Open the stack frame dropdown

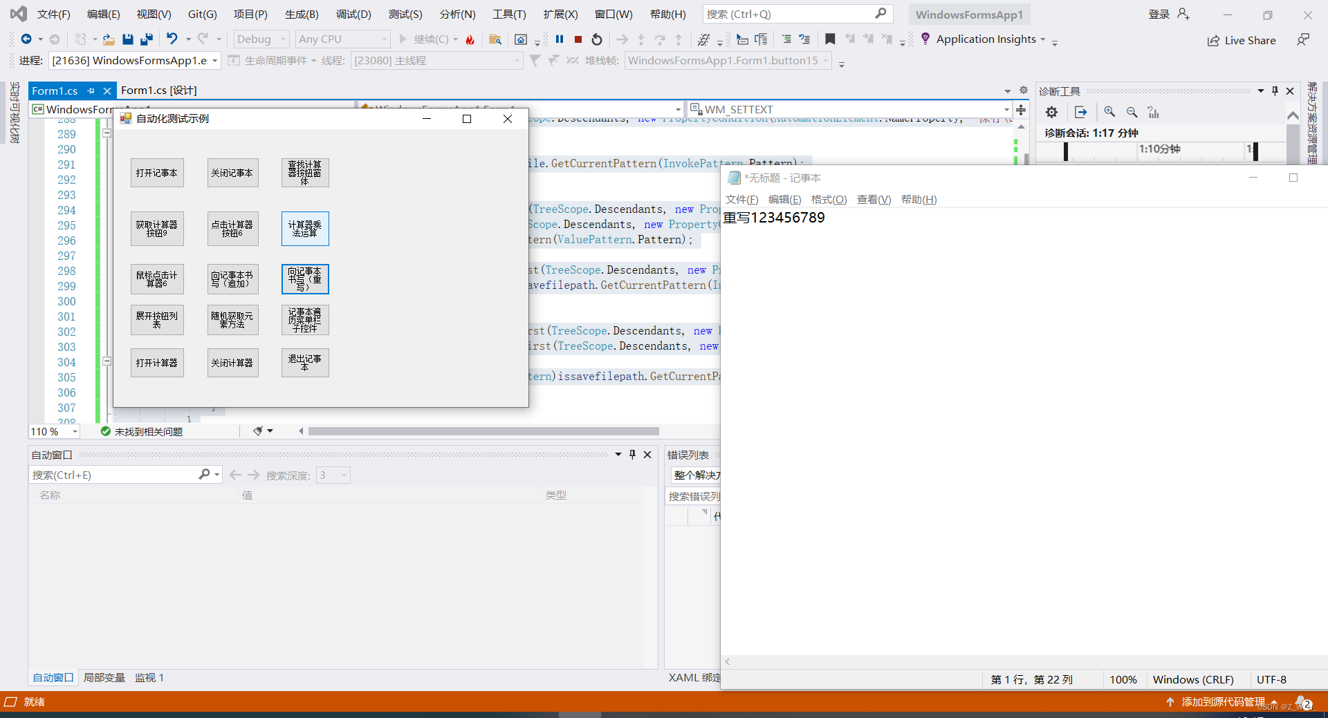pyautogui.click(x=728, y=61)
